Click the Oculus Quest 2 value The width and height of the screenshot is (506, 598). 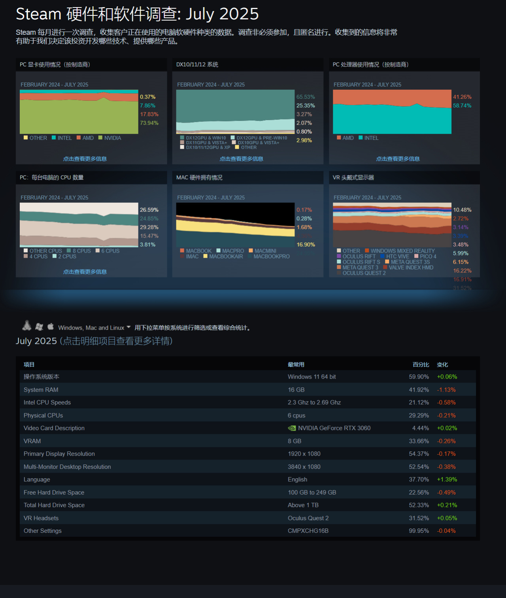pos(308,518)
